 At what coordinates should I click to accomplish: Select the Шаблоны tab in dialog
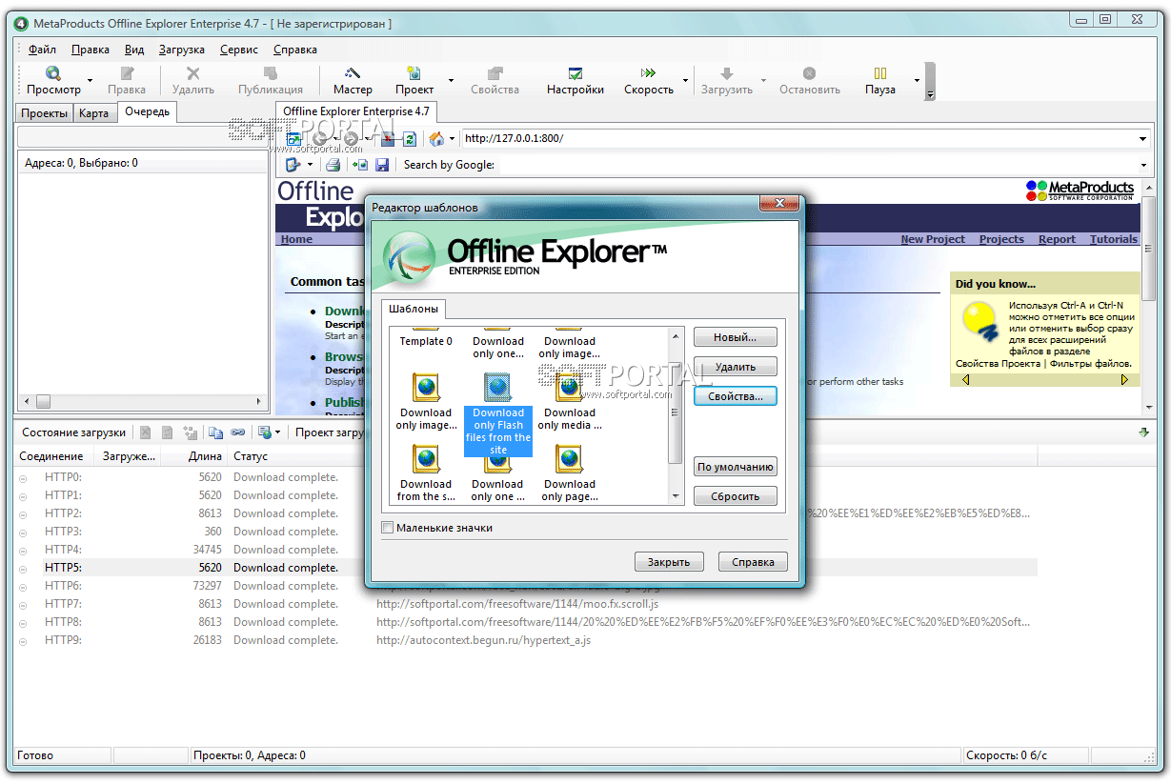[414, 309]
